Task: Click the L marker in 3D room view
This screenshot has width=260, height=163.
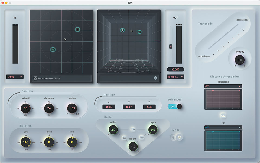Action: 140,32
